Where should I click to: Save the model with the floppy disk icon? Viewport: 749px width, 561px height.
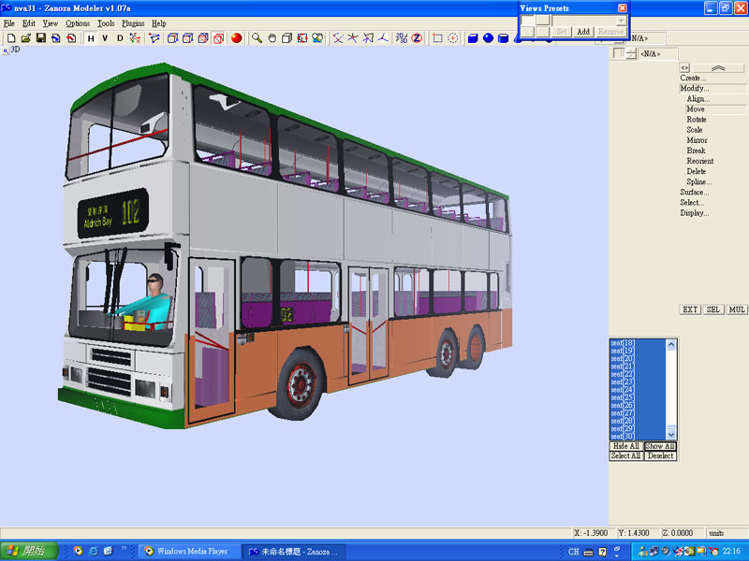(x=41, y=38)
